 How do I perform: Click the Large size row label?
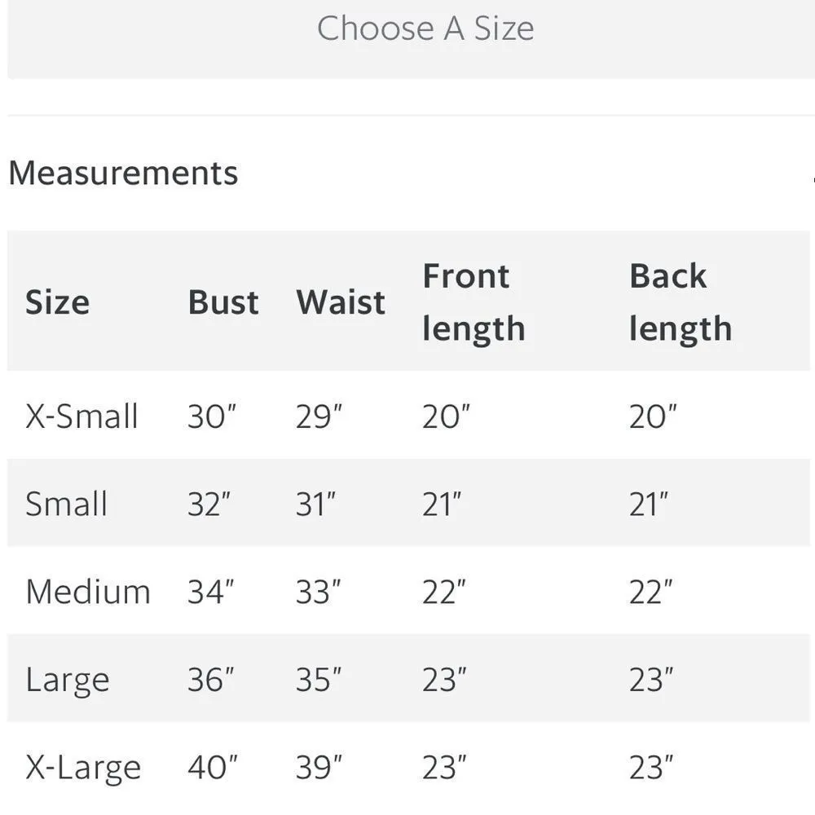pos(67,680)
